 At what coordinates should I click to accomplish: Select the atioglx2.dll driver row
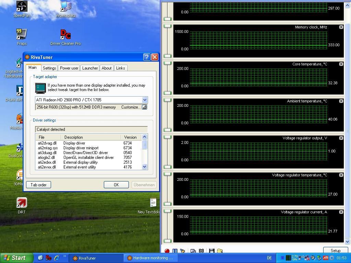[x=88, y=158]
